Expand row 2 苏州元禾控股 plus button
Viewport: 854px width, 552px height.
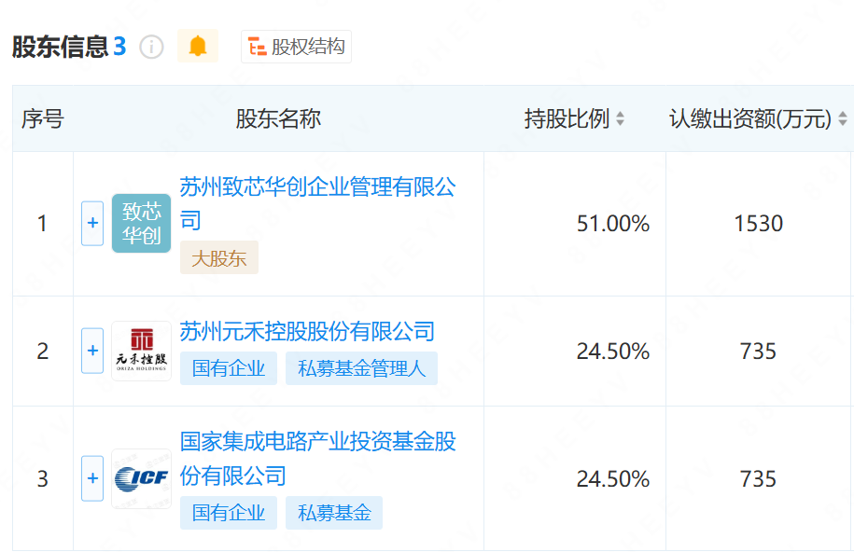[x=92, y=351]
